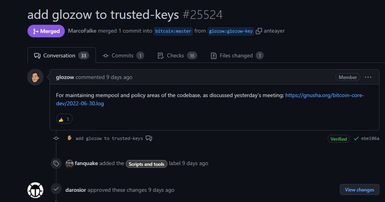385x202 pixels.
Task: Click the green check status icon
Action: pos(356,139)
